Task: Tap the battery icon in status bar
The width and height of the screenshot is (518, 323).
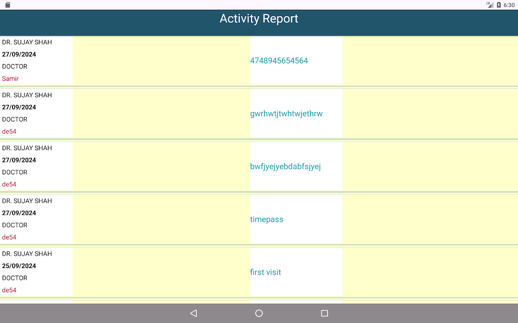Action: pos(499,5)
